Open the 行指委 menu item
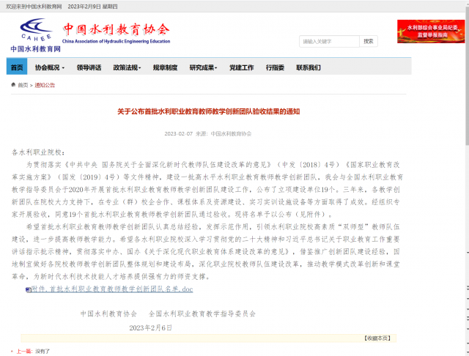The height and width of the screenshot is (356, 469). pos(275,67)
